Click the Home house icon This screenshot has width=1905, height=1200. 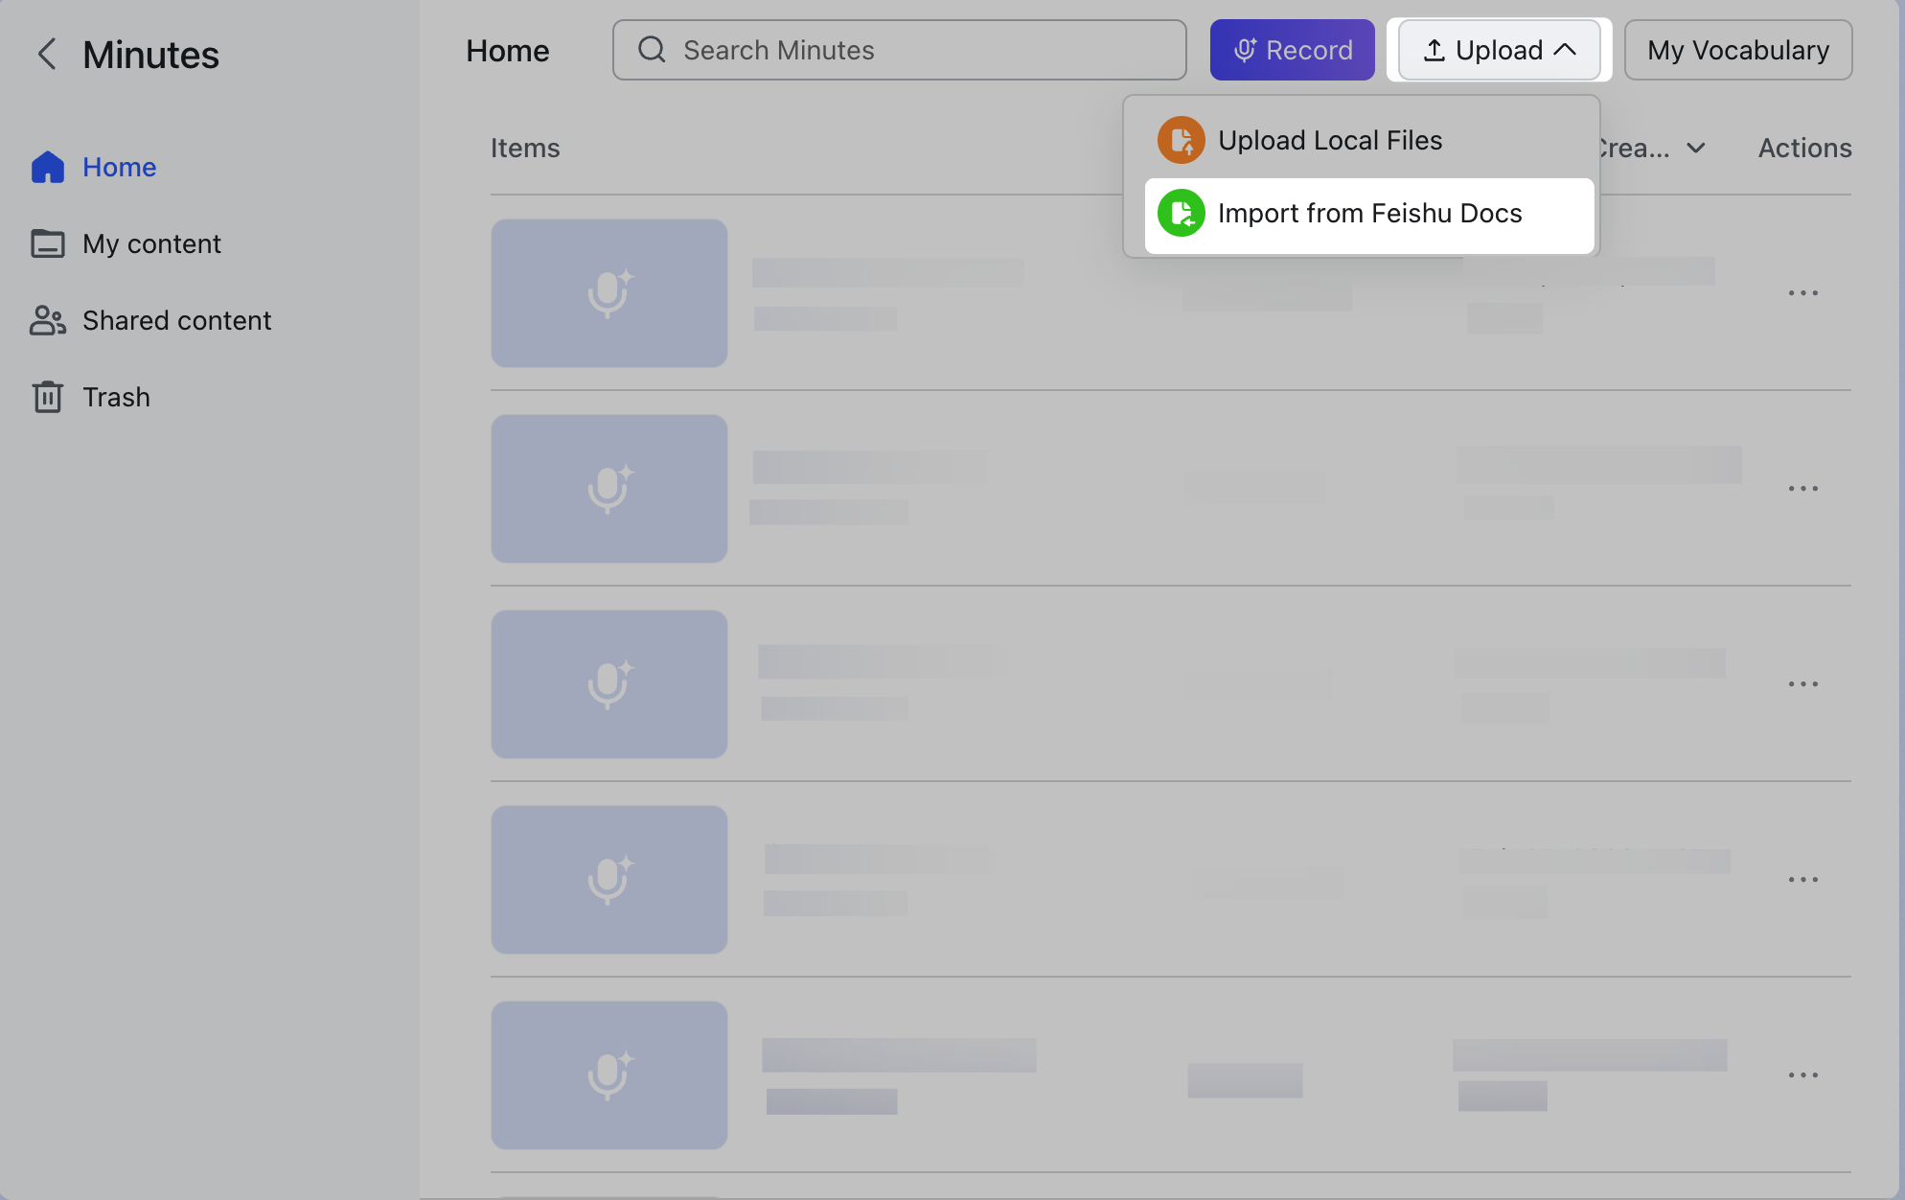48,167
